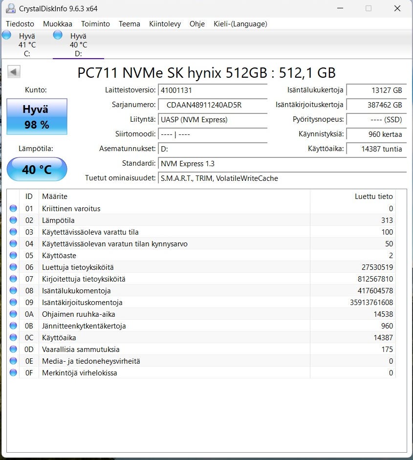Click the Käynnistyksiä value 960 kertaa

click(376, 134)
